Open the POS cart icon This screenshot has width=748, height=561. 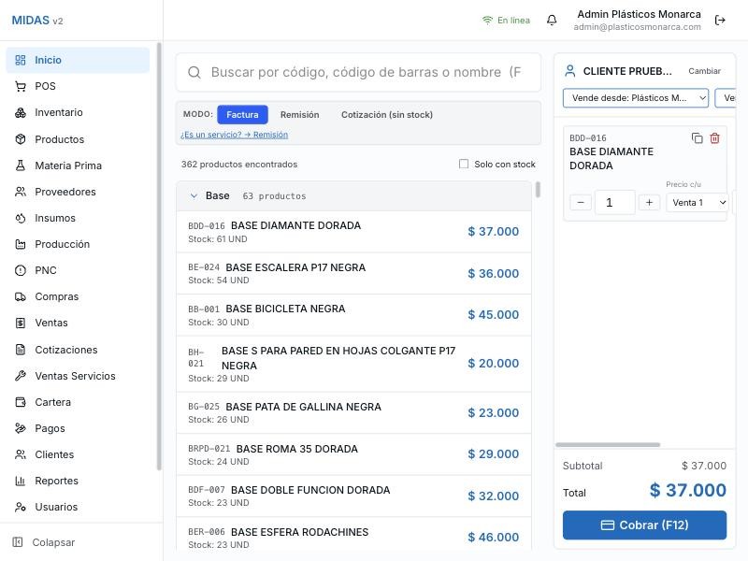click(21, 86)
